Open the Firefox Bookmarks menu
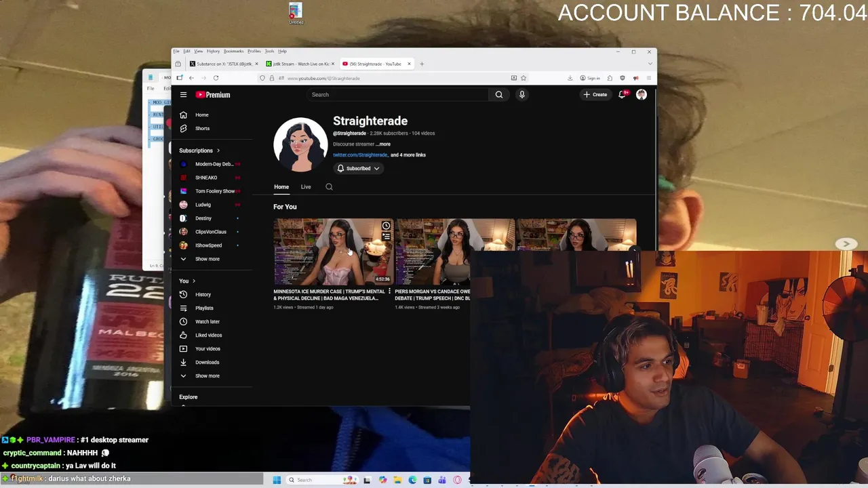Screen dimensions: 868x488 pos(233,52)
